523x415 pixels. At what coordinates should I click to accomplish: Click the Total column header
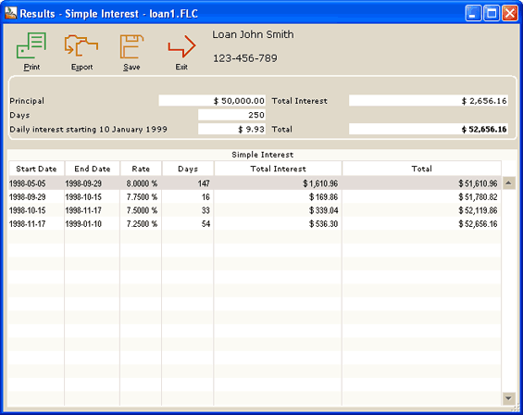(421, 169)
